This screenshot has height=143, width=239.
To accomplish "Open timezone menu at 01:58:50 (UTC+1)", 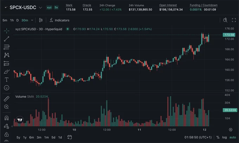I will point(198,137).
